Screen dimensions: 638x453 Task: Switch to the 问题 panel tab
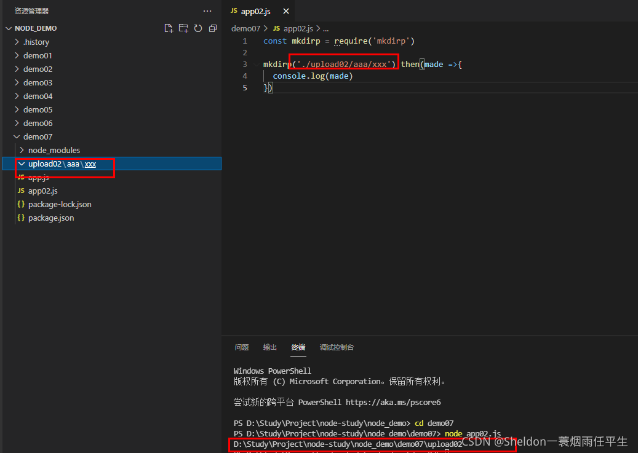coord(241,347)
